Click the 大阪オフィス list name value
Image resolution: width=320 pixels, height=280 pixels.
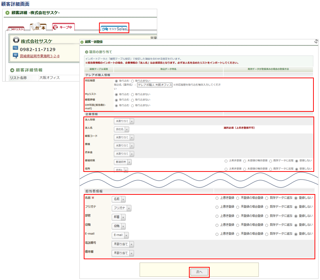click(x=50, y=78)
